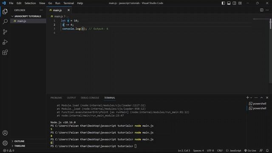Click the editor vertical scrollbar
Screen dimensions: 272x153
[270, 24]
